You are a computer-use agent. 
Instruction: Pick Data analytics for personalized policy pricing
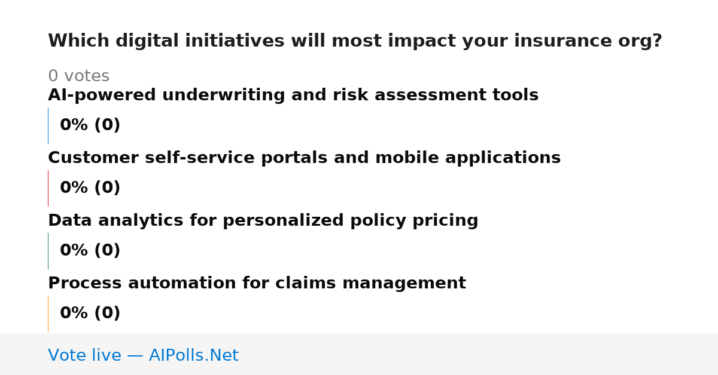(263, 221)
